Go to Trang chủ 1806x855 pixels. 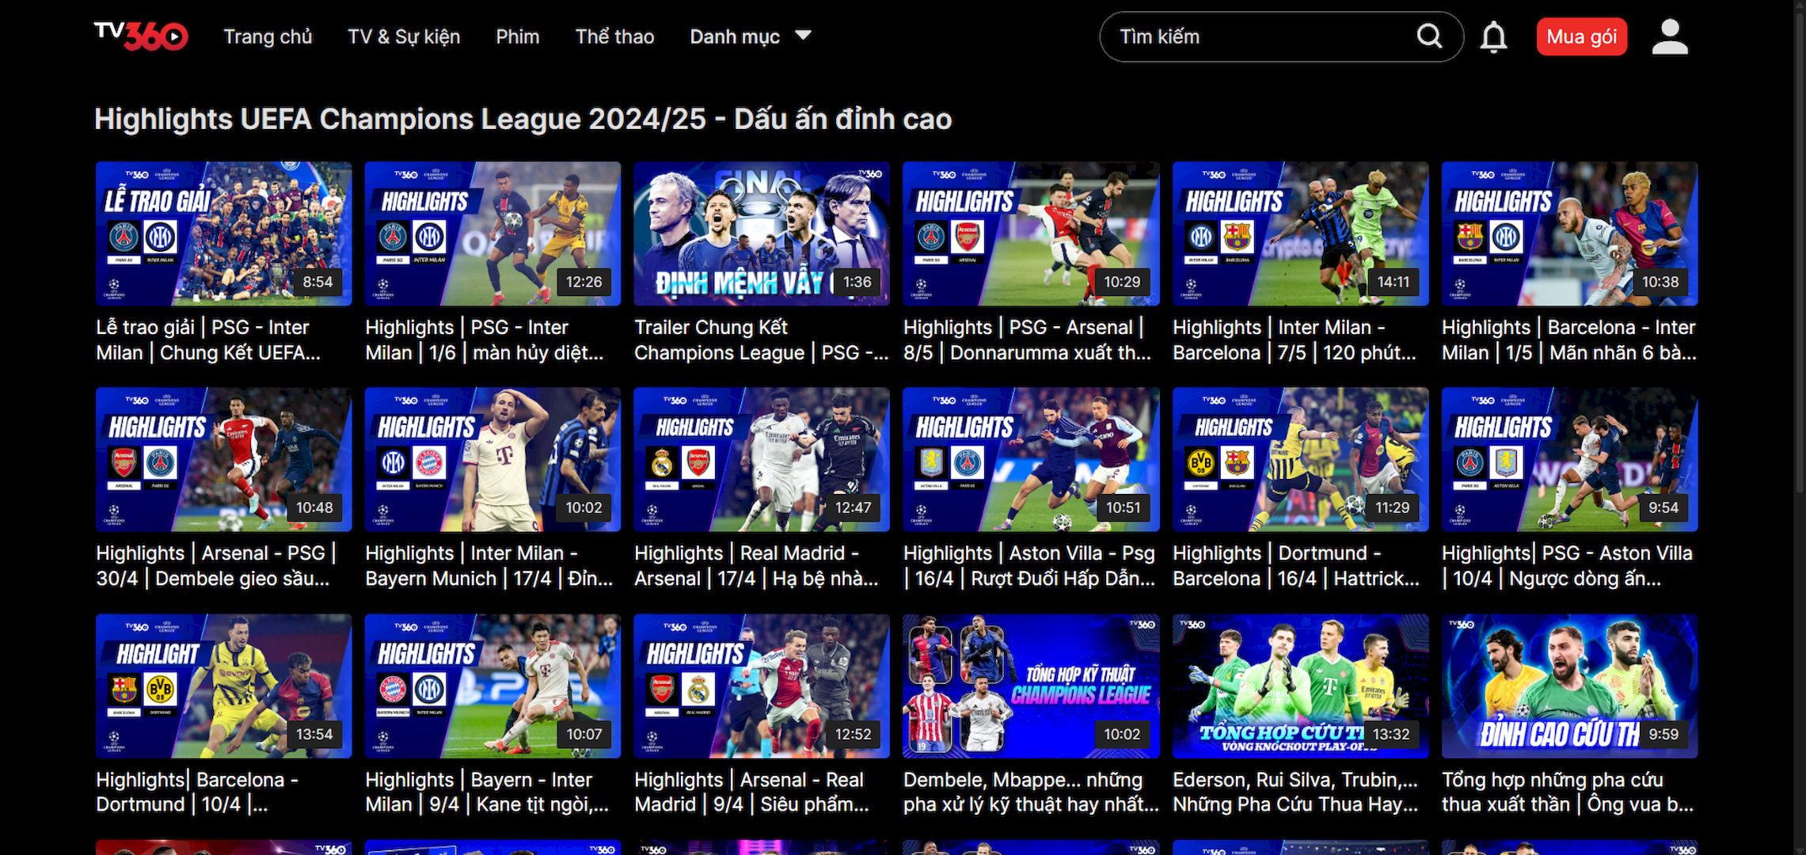click(x=268, y=36)
